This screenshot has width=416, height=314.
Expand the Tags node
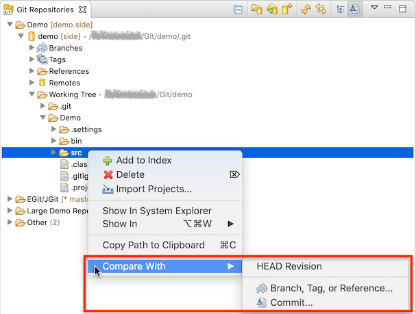[32, 60]
